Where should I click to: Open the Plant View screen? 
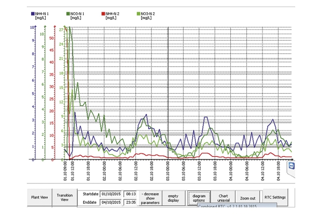pos(39,197)
